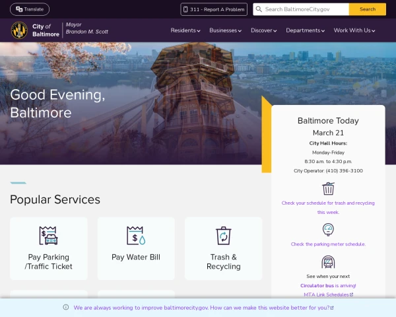Click the City of Baltimore seal logo

pos(19,30)
